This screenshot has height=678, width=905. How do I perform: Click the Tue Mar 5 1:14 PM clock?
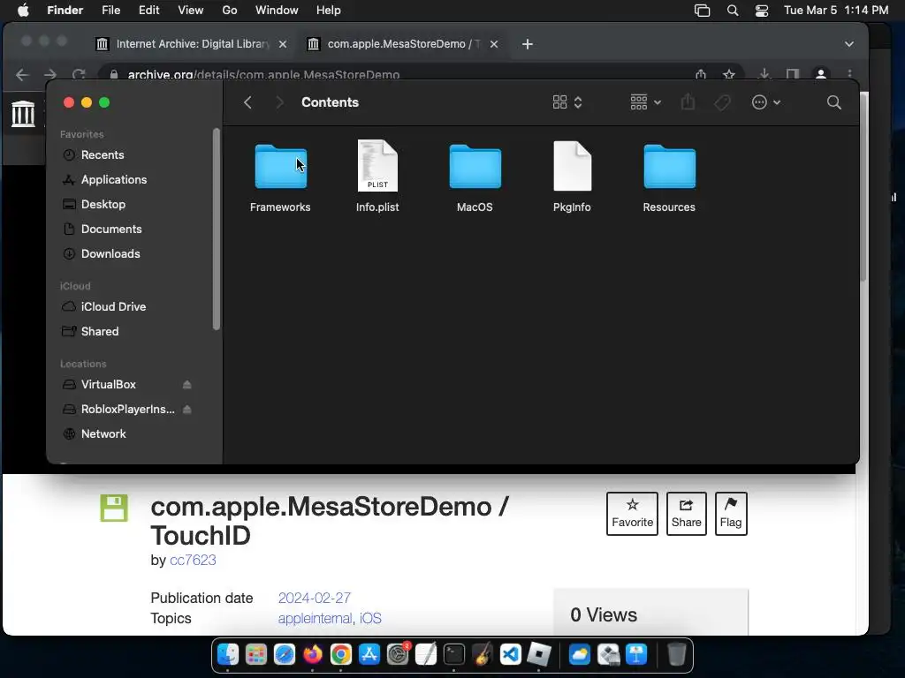(836, 11)
